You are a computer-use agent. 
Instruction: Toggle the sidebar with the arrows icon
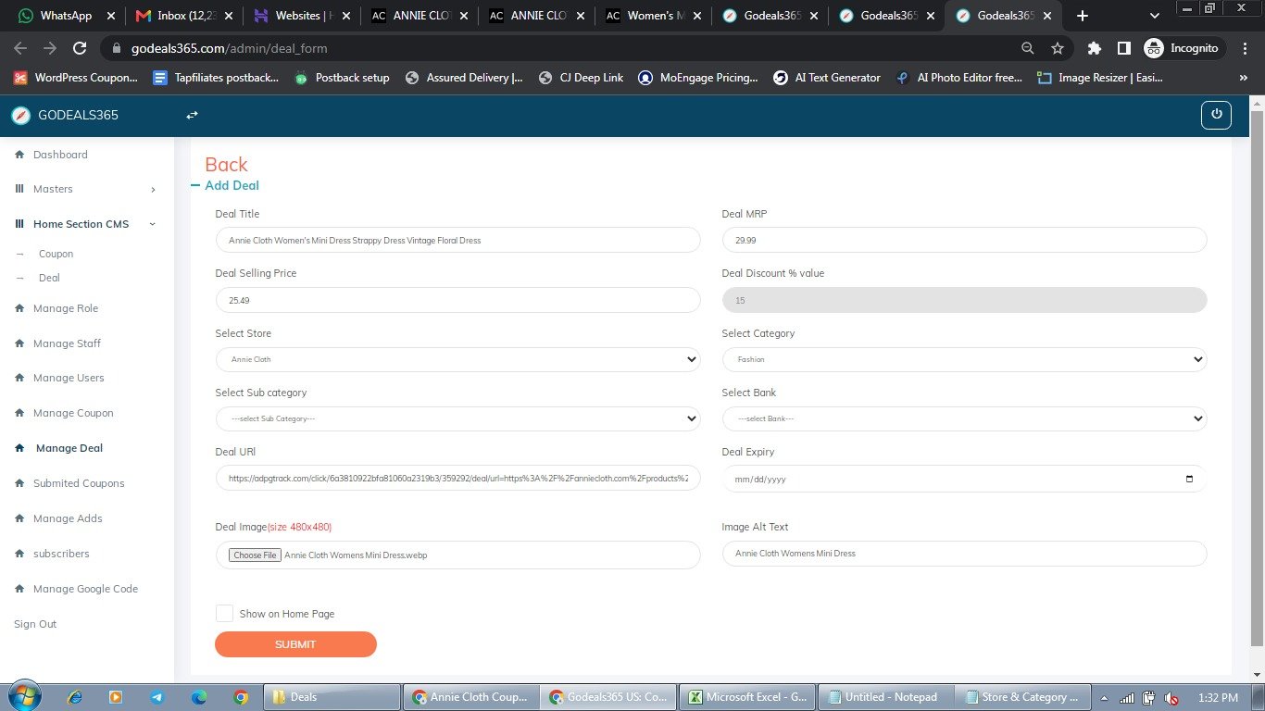click(192, 115)
